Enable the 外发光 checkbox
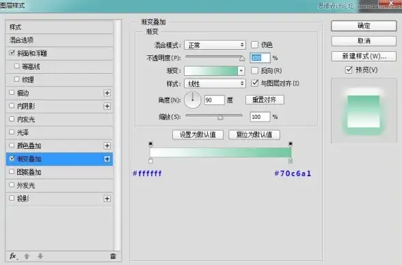The image size is (402, 265). (12, 185)
